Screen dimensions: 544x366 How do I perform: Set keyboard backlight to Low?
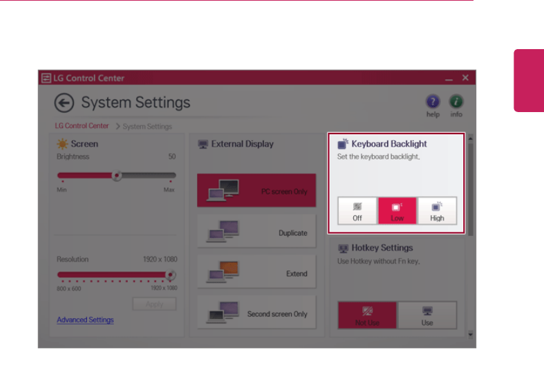click(x=397, y=211)
